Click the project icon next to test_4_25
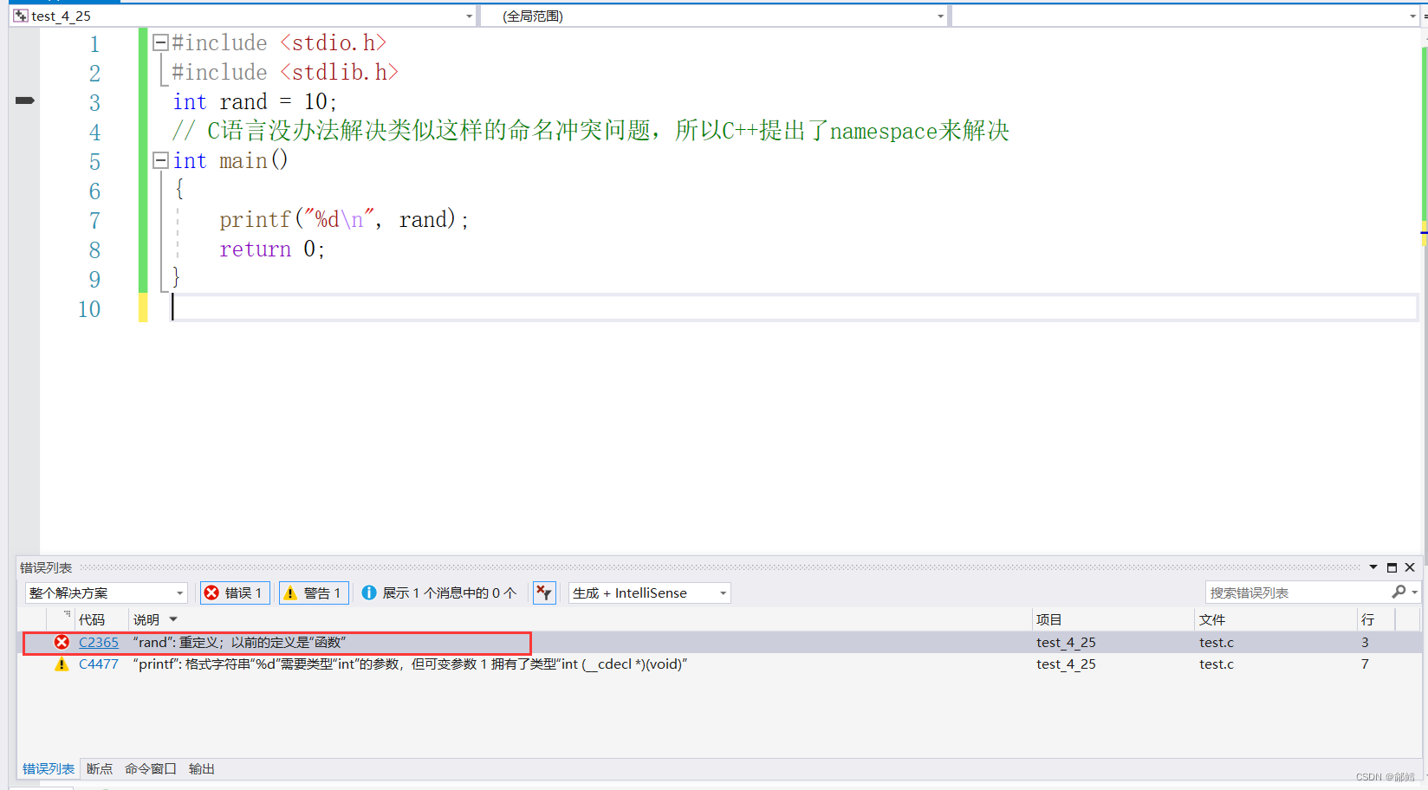 (x=19, y=15)
